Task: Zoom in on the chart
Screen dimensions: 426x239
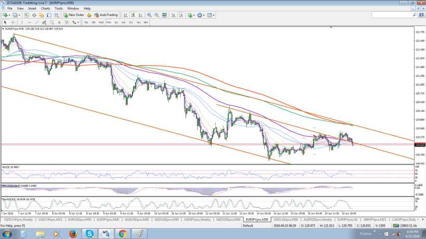Action: tap(149, 15)
